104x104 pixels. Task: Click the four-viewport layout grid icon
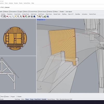click(4, 16)
